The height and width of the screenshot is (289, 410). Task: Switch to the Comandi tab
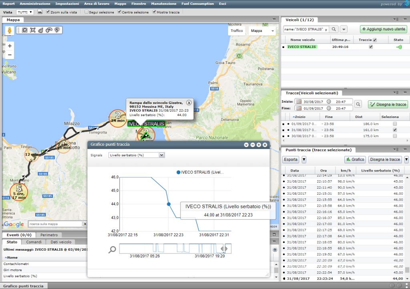click(x=34, y=242)
